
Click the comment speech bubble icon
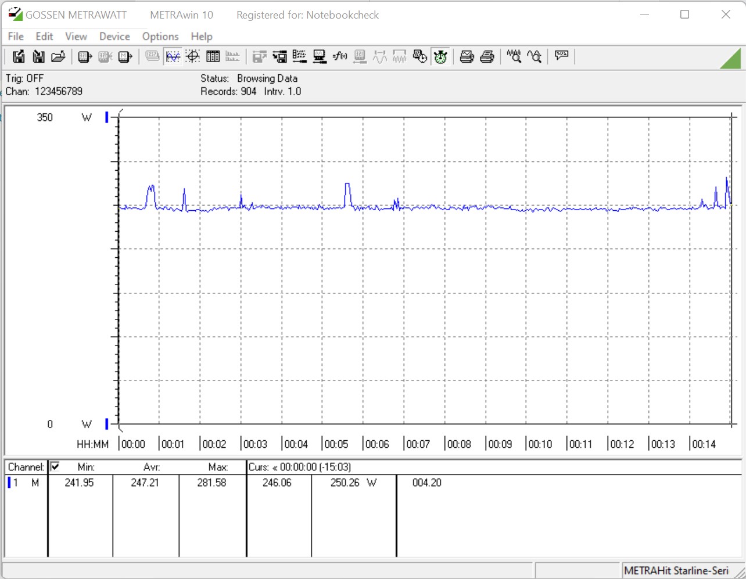(561, 56)
